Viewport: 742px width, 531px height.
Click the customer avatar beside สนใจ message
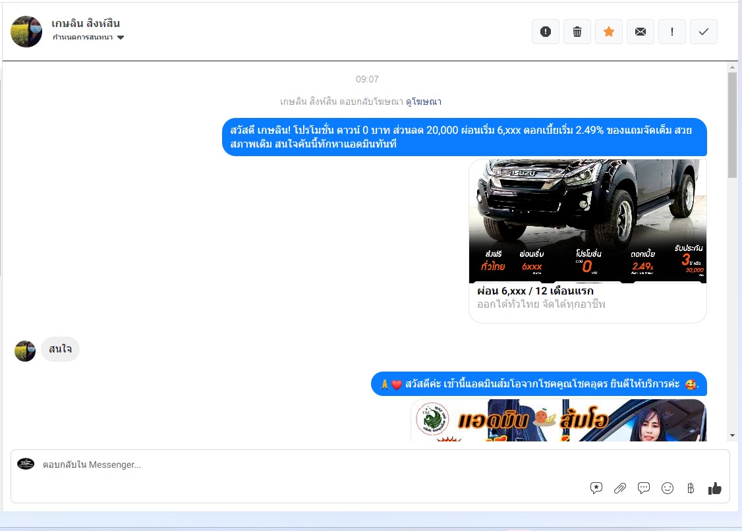(x=25, y=351)
